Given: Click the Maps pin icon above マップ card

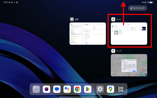Looking at the screenshot, I should (x=113, y=51).
